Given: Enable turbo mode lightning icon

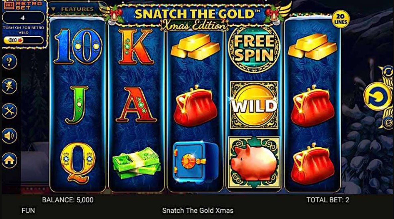Looking at the screenshot, I should tap(10, 86).
